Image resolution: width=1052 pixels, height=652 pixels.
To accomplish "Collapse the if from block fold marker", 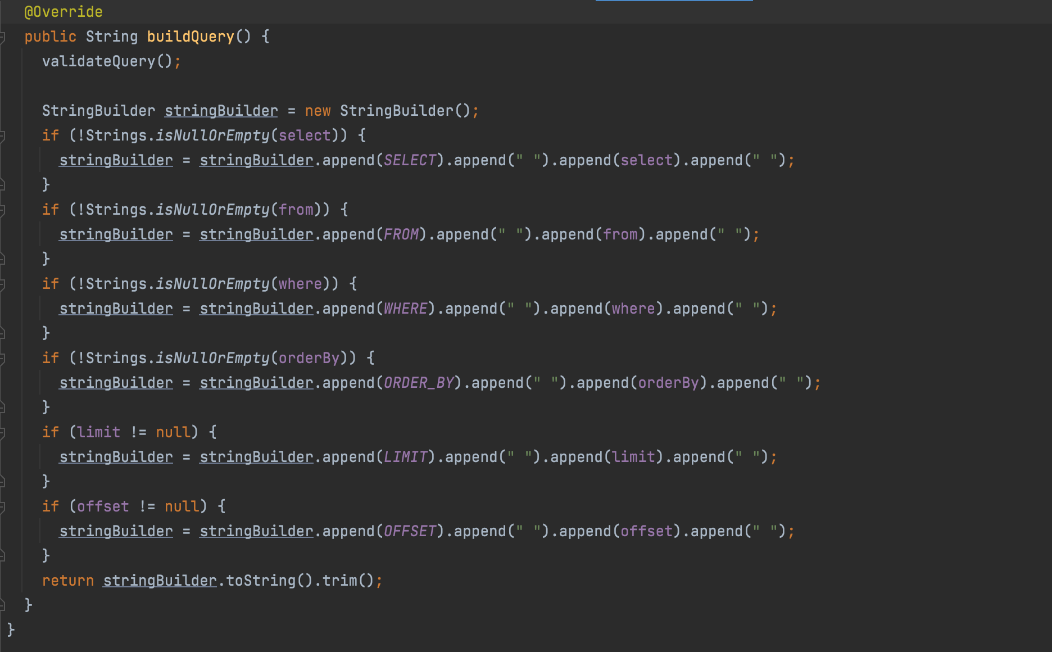I will click(x=2, y=210).
